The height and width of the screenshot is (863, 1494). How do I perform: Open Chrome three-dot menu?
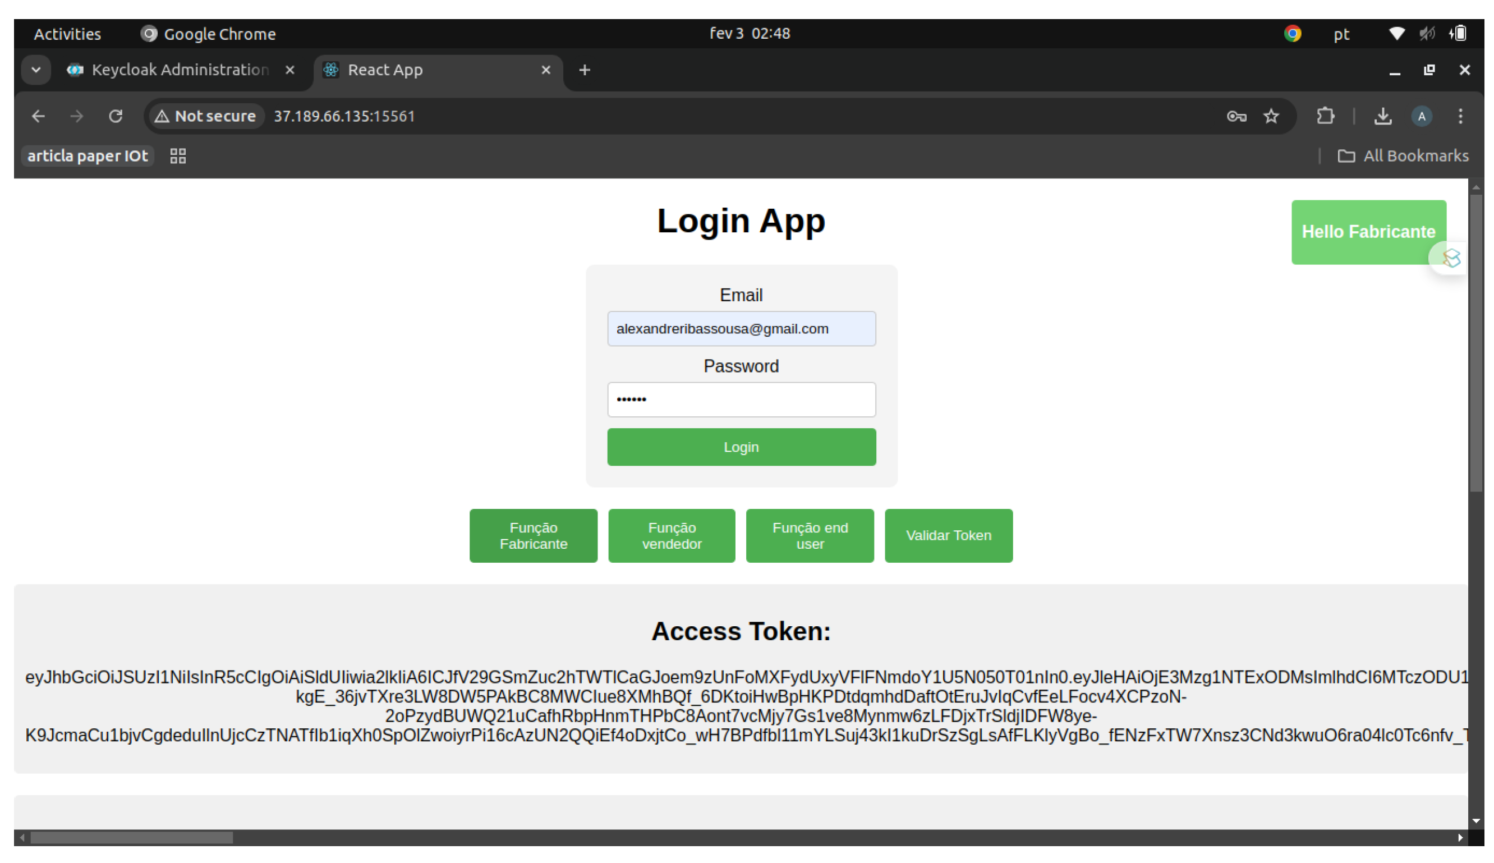1460,116
